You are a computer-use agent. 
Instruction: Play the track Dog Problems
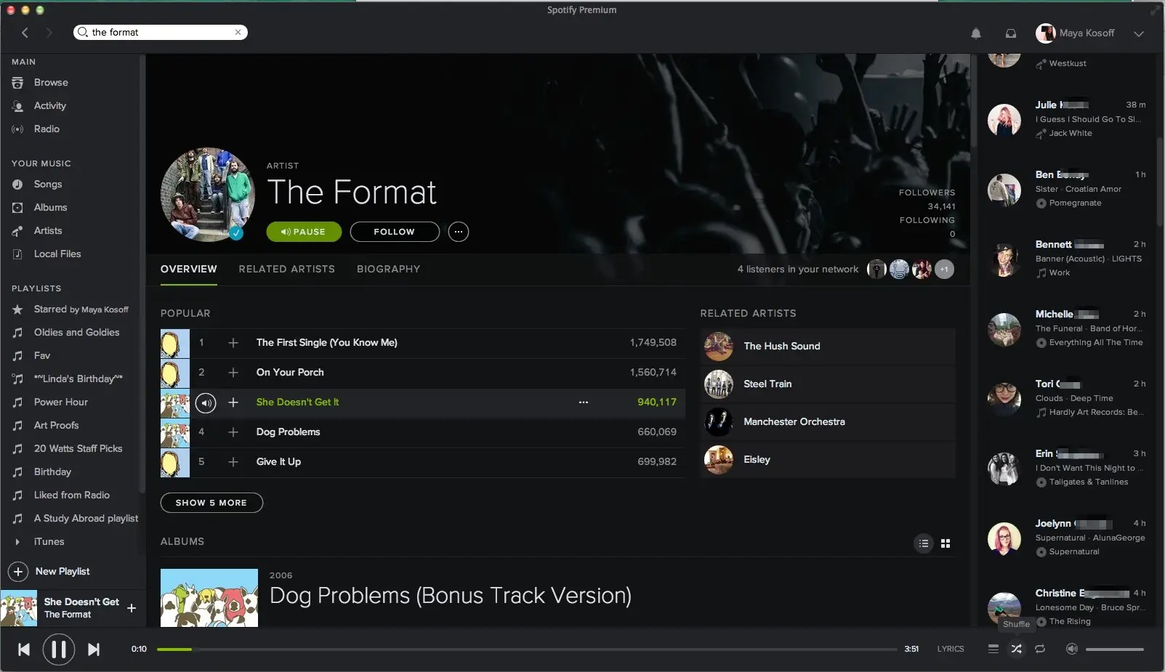coord(288,432)
